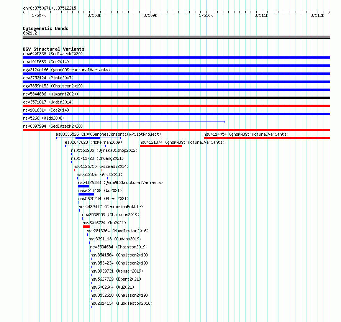This screenshot has width=341, height=322.
Task: Click the 6p21.2 band label
Action: tap(30, 33)
